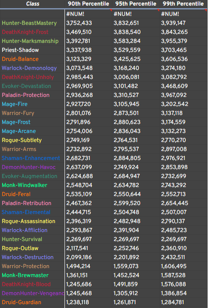Click the 95th Percentile column header
This screenshot has width=208, height=308.
pyautogui.click(x=136, y=4)
